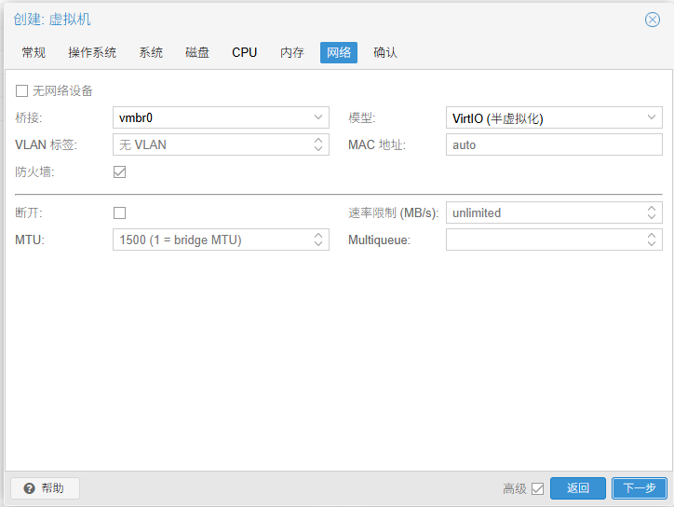Click the VLAN 标签 spinner arrows
Screen dimensions: 674x507
(318, 144)
